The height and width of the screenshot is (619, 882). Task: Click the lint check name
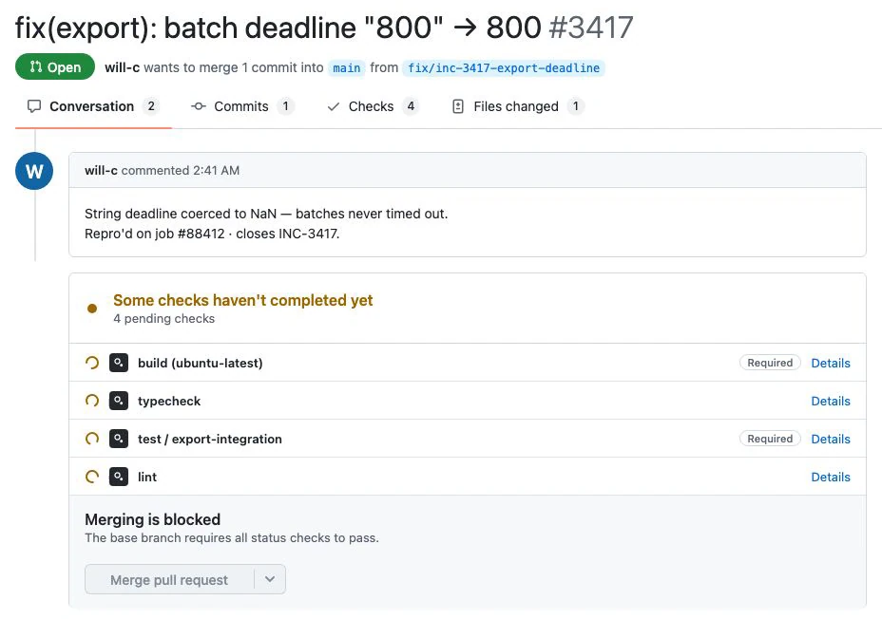[x=147, y=477]
